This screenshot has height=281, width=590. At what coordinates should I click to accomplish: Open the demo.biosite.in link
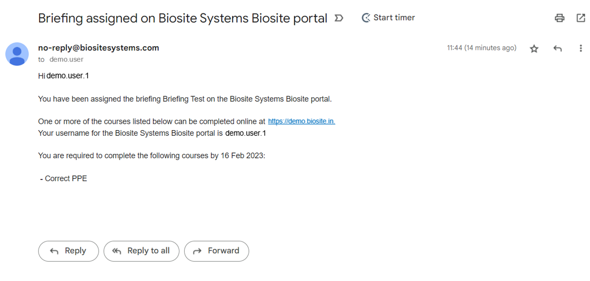coord(302,122)
